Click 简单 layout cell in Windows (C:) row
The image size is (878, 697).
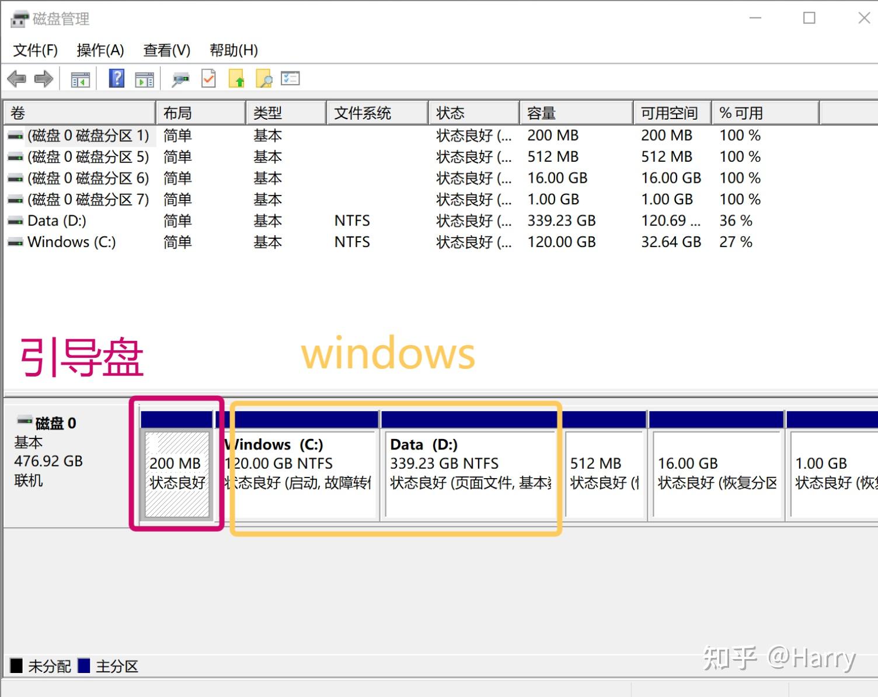tap(177, 242)
